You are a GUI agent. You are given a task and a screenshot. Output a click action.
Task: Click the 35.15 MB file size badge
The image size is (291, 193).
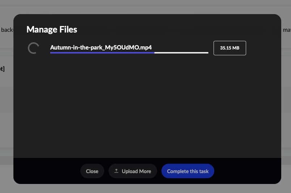click(x=229, y=48)
